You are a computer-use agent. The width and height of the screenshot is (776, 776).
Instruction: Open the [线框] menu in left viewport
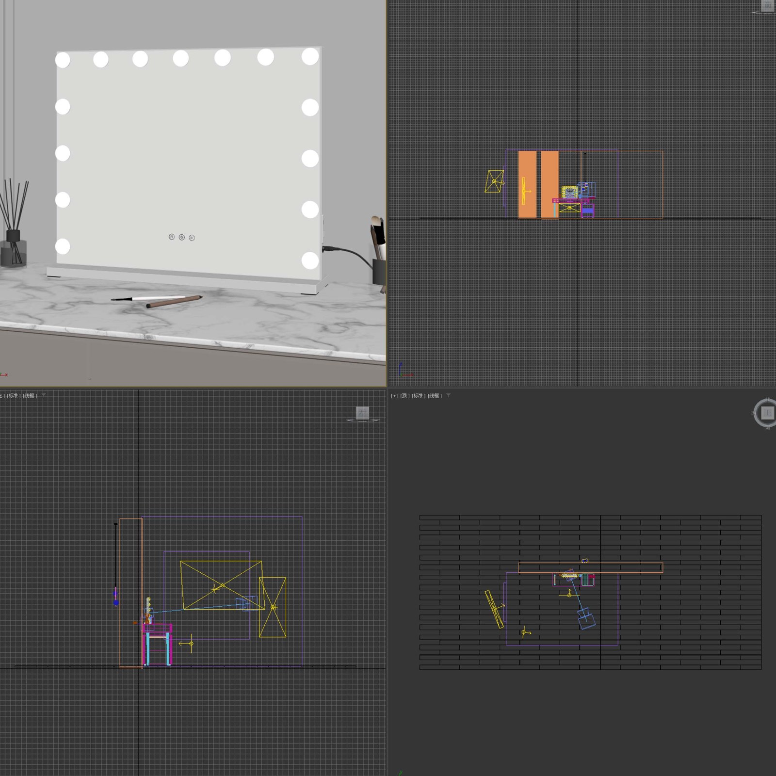tap(30, 396)
